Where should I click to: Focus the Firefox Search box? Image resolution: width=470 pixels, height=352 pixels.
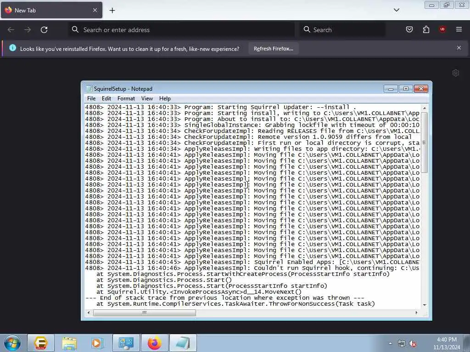342,30
